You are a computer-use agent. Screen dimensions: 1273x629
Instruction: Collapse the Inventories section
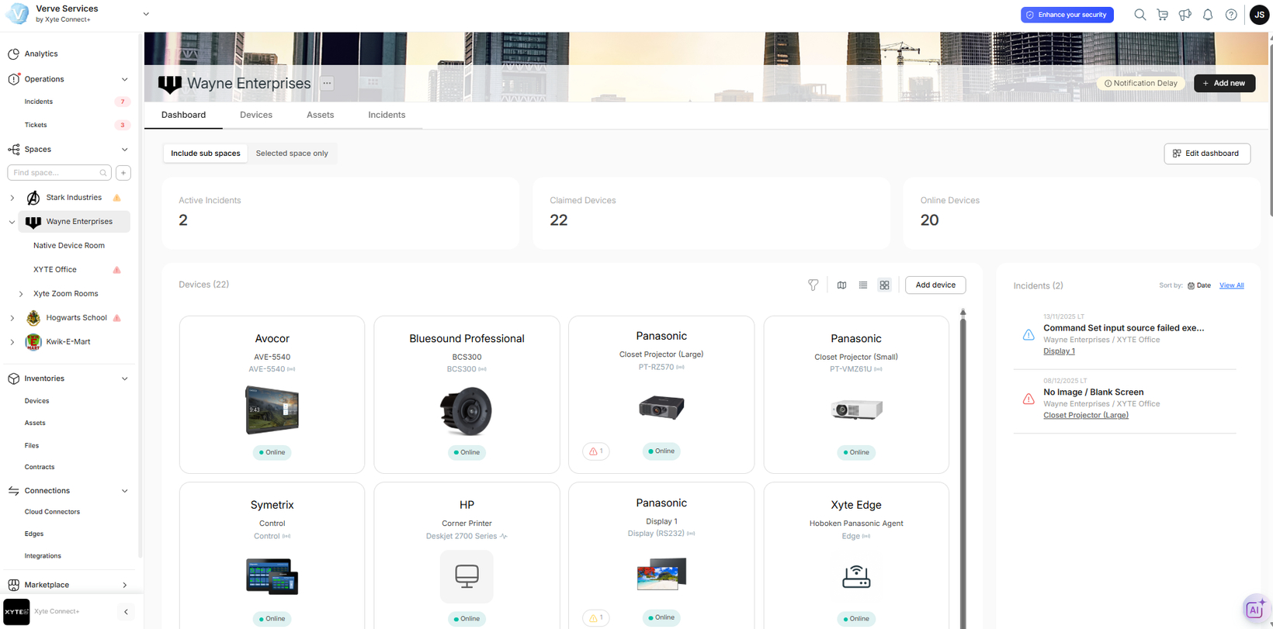click(124, 378)
